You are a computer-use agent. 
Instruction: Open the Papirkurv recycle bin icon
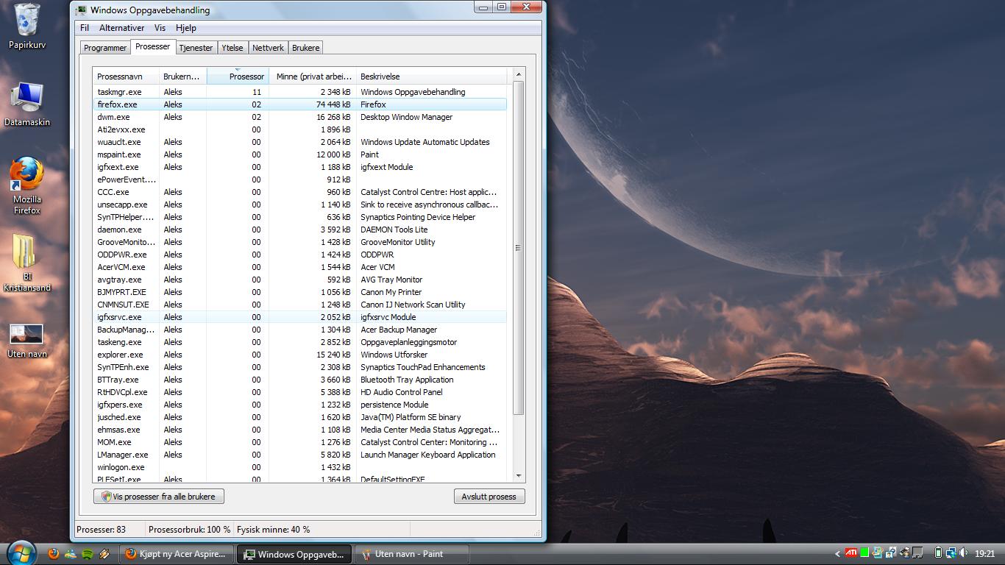(27, 26)
